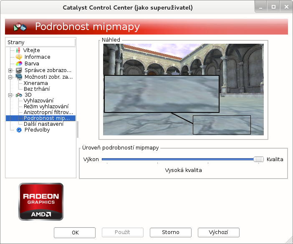Screen dimensions: 293x244
Task: Maximize the Catalyst Control Center window
Action: pos(273,7)
